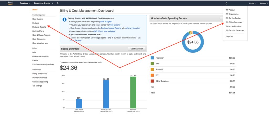Click the AWS Budgets link
This screenshot has height=116, width=269.
[106, 22]
